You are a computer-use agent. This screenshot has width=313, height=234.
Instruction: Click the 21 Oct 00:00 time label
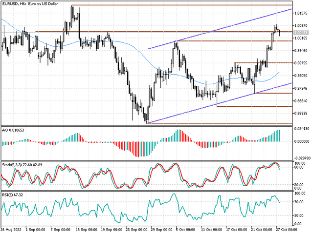pyautogui.click(x=262, y=230)
